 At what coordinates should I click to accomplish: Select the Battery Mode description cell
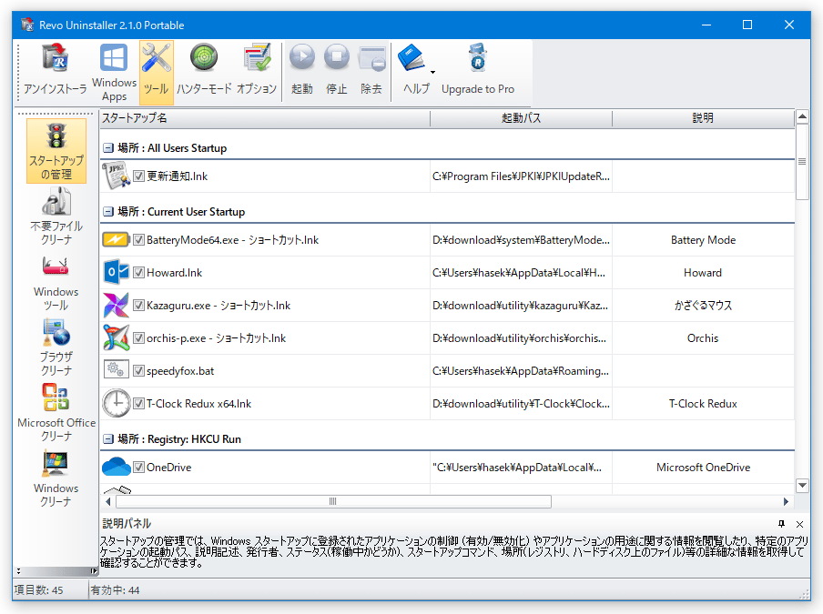[703, 240]
